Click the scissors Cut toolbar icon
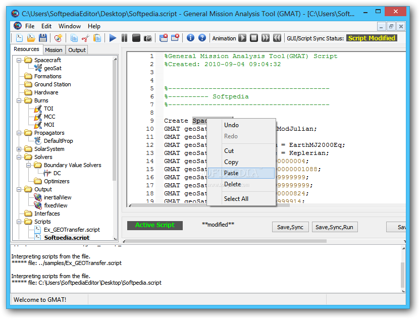This screenshot has height=319, width=420. click(x=85, y=38)
